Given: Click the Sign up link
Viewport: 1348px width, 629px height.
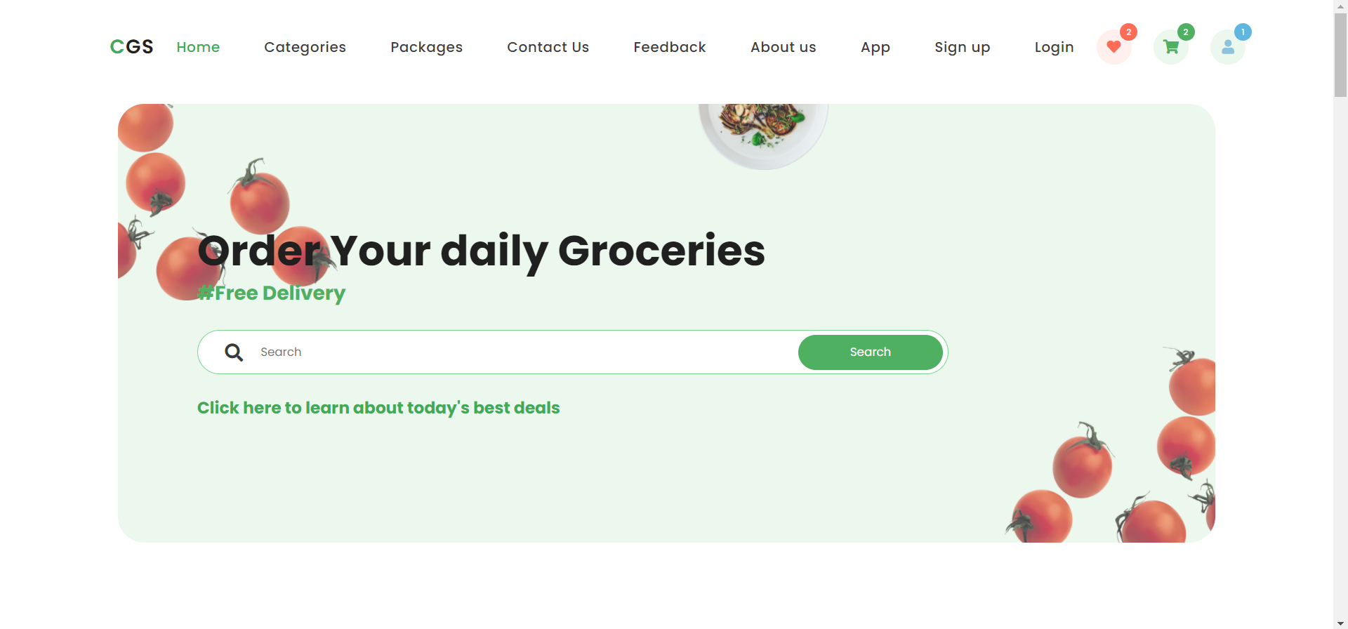Looking at the screenshot, I should (962, 47).
